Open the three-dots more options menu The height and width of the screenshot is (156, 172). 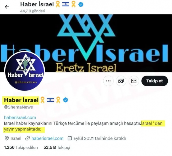(108, 81)
